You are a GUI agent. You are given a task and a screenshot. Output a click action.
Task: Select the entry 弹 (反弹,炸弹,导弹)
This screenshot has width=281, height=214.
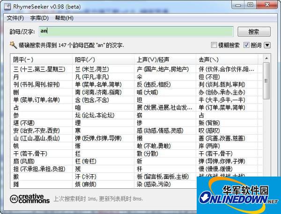tap(98, 138)
